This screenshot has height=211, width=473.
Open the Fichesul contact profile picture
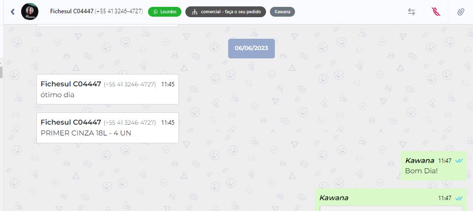30,12
